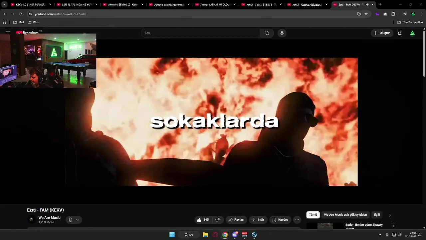Click the Paylaş share button
The width and height of the screenshot is (426, 240).
tap(236, 220)
